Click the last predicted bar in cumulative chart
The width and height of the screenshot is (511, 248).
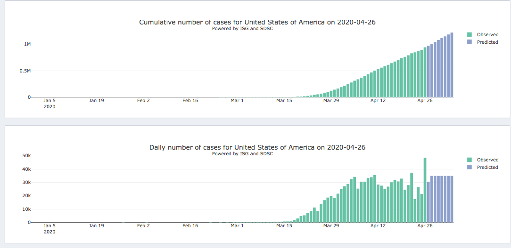click(x=452, y=65)
